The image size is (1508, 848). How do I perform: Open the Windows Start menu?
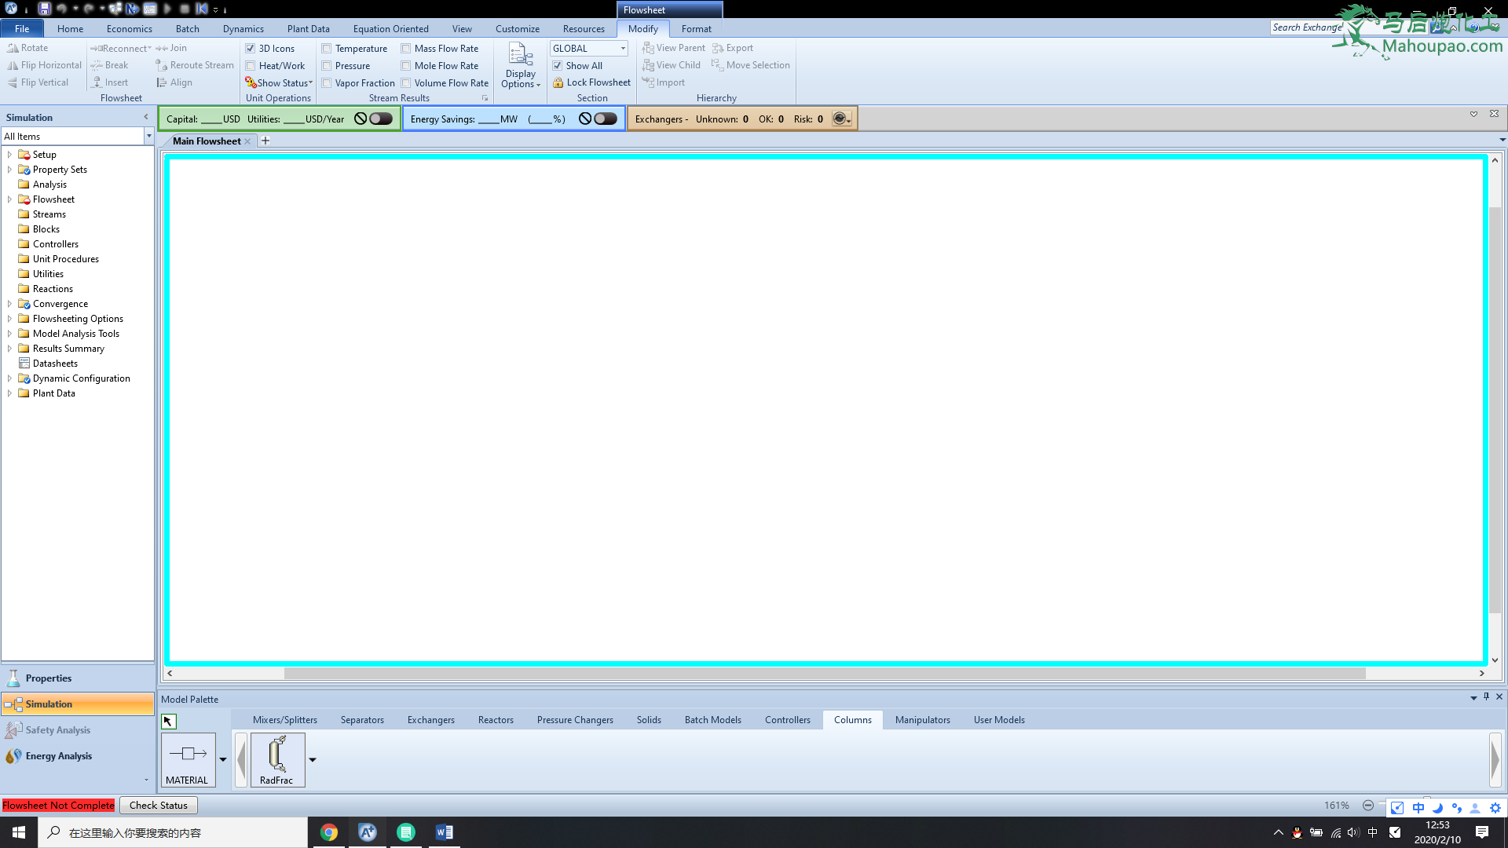[x=19, y=832]
